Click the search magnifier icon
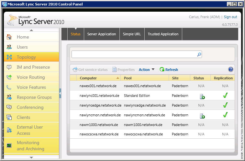Screen dimensions: 245x161 click(x=199, y=54)
